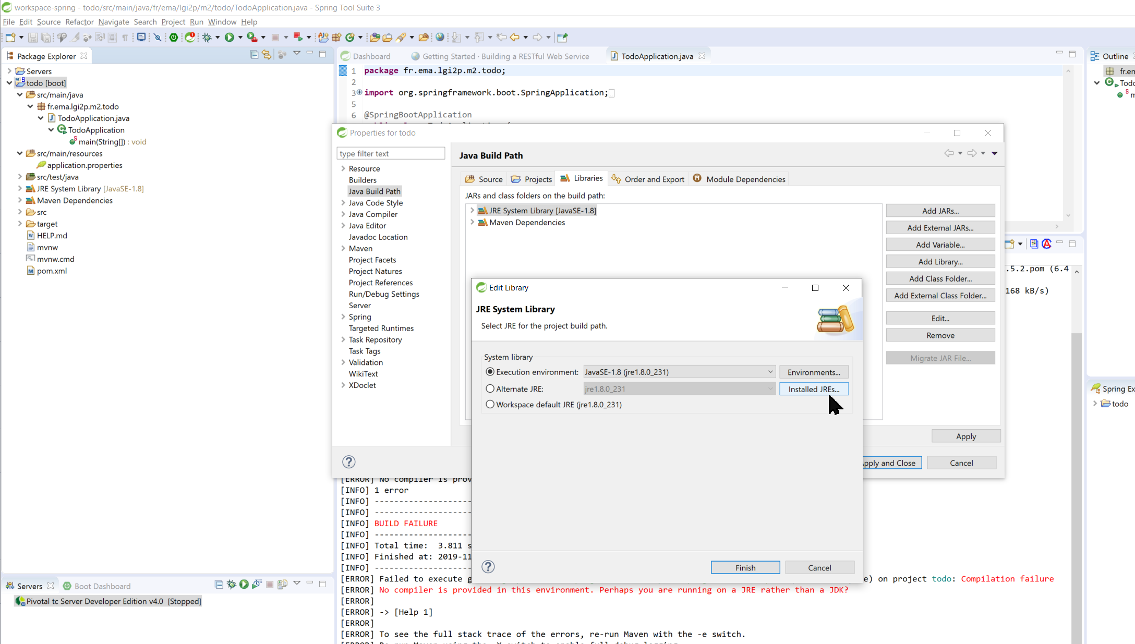
Task: Click the Publish icon in Servers view
Action: (x=282, y=584)
